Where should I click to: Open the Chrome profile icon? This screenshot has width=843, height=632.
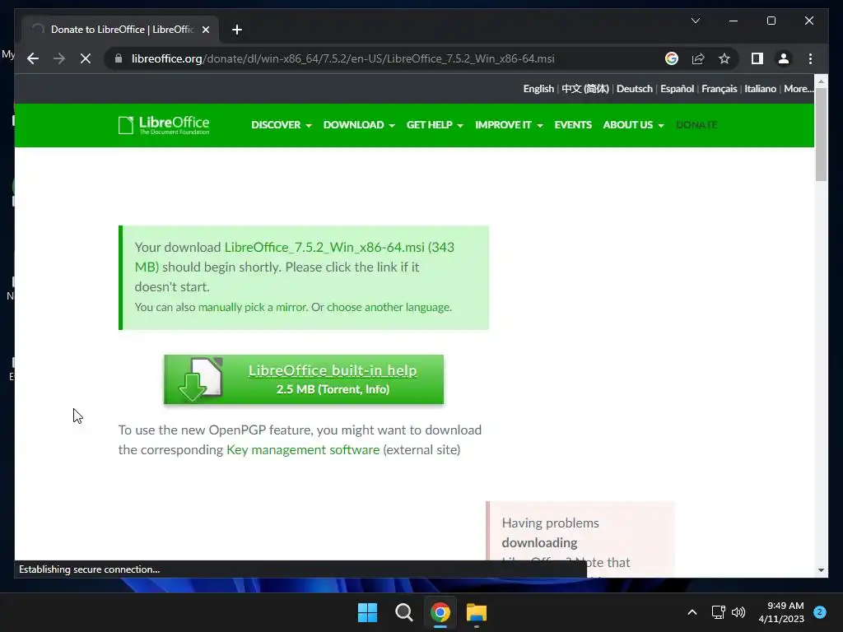pos(784,58)
